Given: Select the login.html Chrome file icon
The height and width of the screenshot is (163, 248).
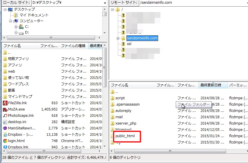Looking at the screenshot, I should [5, 141].
